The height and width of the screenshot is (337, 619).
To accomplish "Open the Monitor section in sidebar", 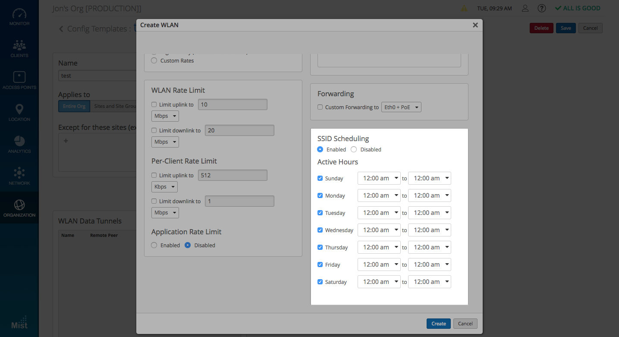I will 19,17.
